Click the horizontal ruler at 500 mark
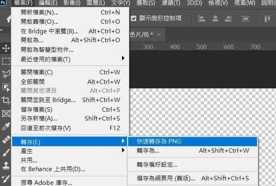The image size is (276, 186). click(201, 47)
